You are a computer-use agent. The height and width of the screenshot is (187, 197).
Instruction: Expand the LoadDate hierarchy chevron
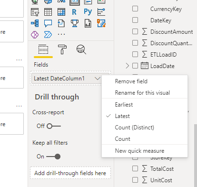127,66
